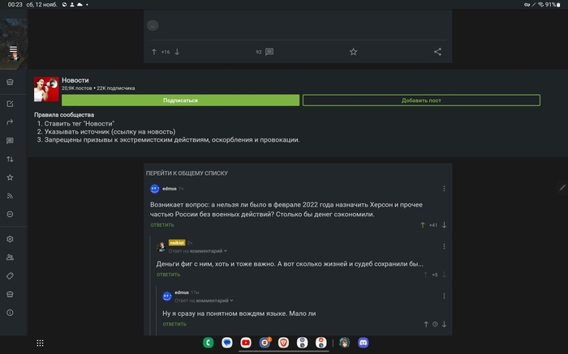This screenshot has height=354, width=568.
Task: Upvote the post with +16 rating
Action: click(153, 52)
